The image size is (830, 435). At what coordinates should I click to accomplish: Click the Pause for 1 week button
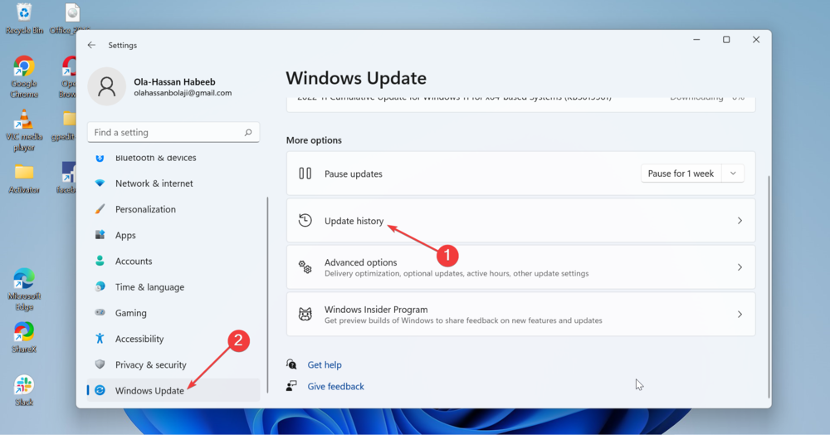click(681, 174)
